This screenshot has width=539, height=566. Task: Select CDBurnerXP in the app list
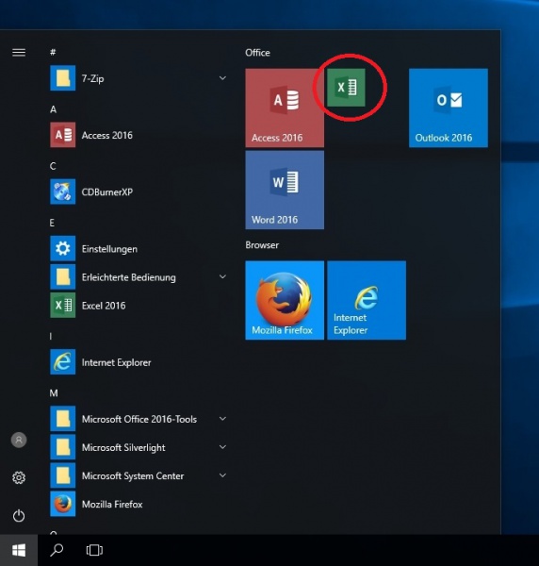139,191
